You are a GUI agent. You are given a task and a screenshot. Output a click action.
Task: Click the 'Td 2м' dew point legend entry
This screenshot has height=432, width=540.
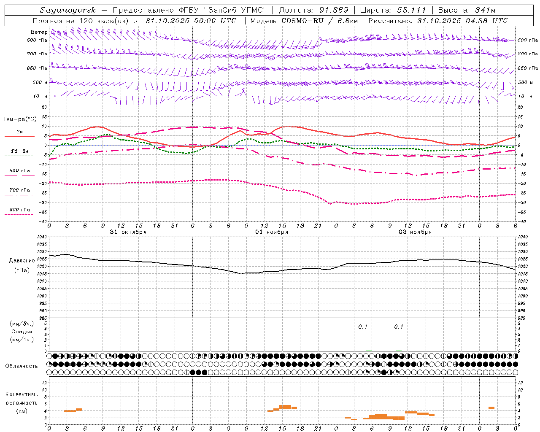point(20,151)
